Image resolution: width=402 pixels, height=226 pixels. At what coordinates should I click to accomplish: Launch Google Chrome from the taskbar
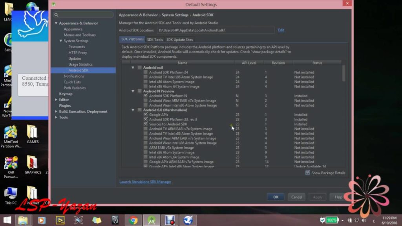pos(133,220)
